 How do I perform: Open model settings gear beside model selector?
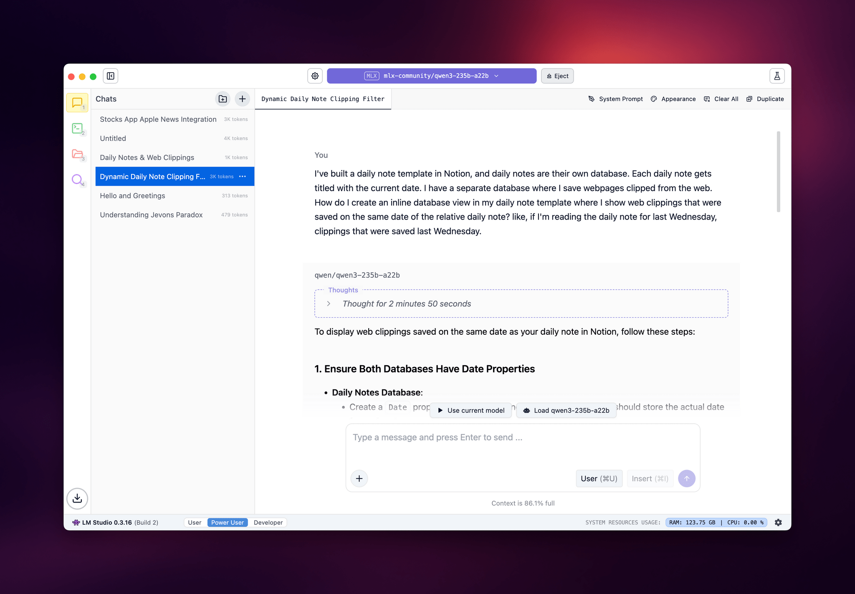(x=315, y=76)
